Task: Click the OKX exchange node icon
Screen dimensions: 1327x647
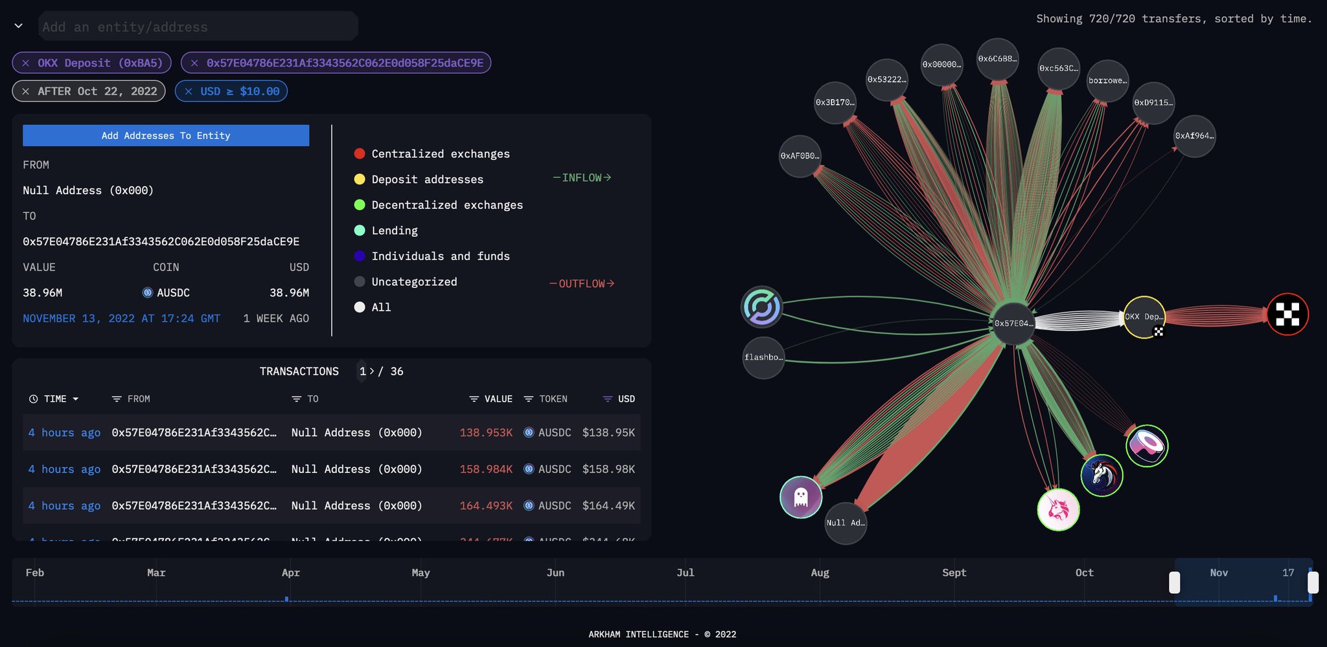Action: pos(1287,314)
